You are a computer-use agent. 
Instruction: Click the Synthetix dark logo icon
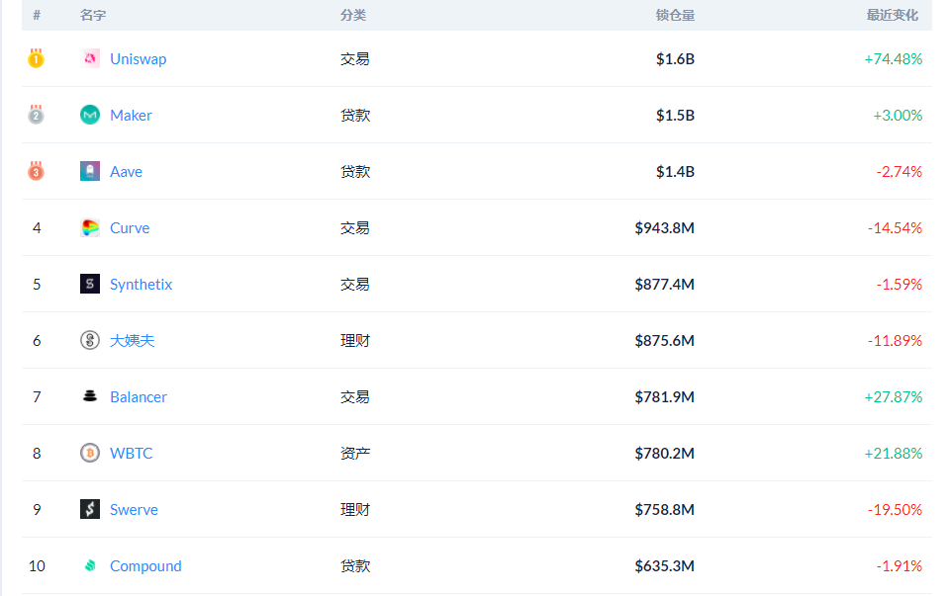(x=90, y=284)
